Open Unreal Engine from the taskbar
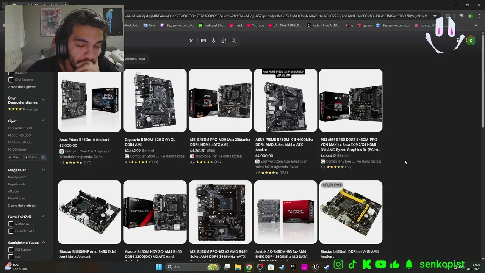Image resolution: width=485 pixels, height=273 pixels. click(315, 267)
